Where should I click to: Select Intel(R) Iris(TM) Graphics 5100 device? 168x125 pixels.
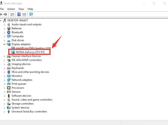pyautogui.click(x=33, y=48)
